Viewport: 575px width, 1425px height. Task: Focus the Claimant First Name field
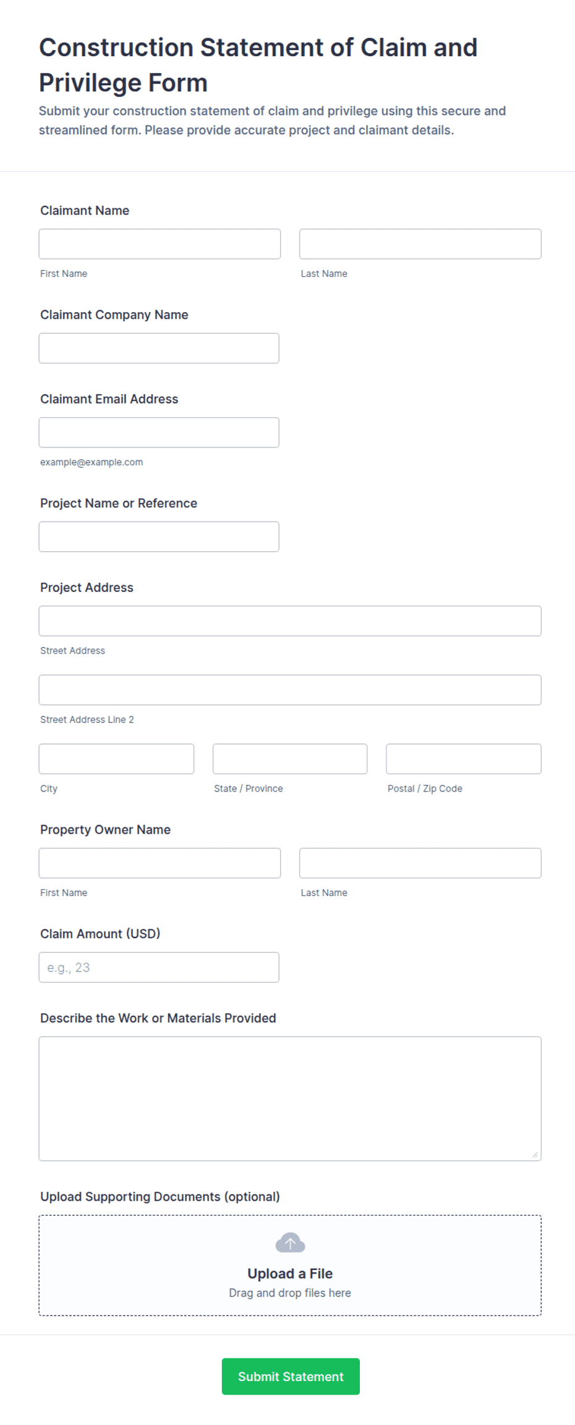pyautogui.click(x=160, y=244)
